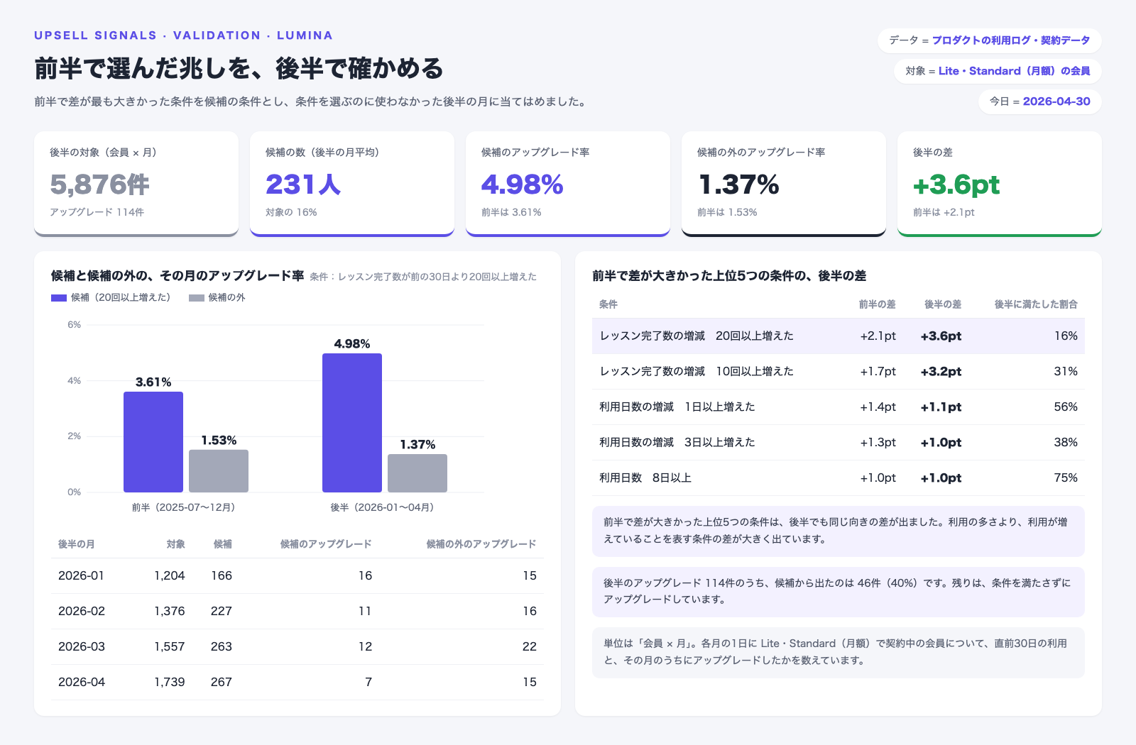The height and width of the screenshot is (745, 1136).
Task: Click the 対象 Lite・Standard pill
Action: [998, 71]
